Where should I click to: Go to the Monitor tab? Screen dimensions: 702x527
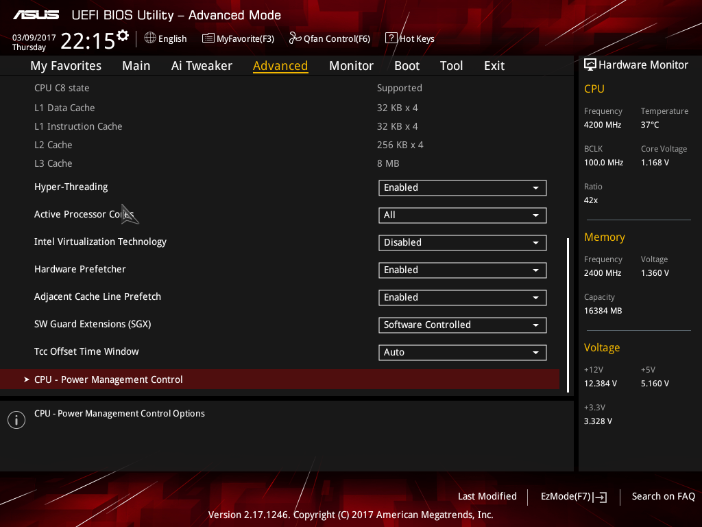coord(351,66)
